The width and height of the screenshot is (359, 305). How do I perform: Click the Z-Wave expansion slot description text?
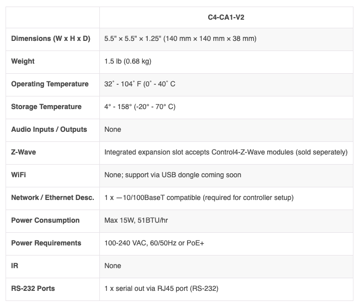tap(226, 152)
